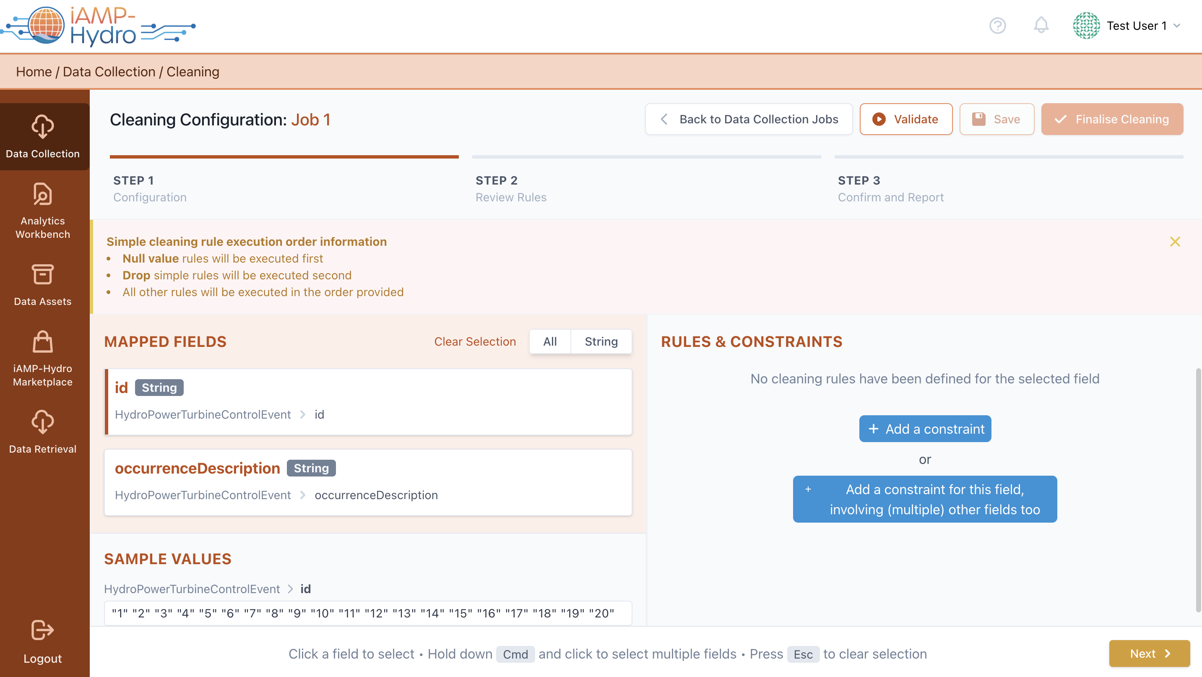Screen dimensions: 1202x677
Task: Dismiss the rule execution order info banner
Action: [1174, 242]
